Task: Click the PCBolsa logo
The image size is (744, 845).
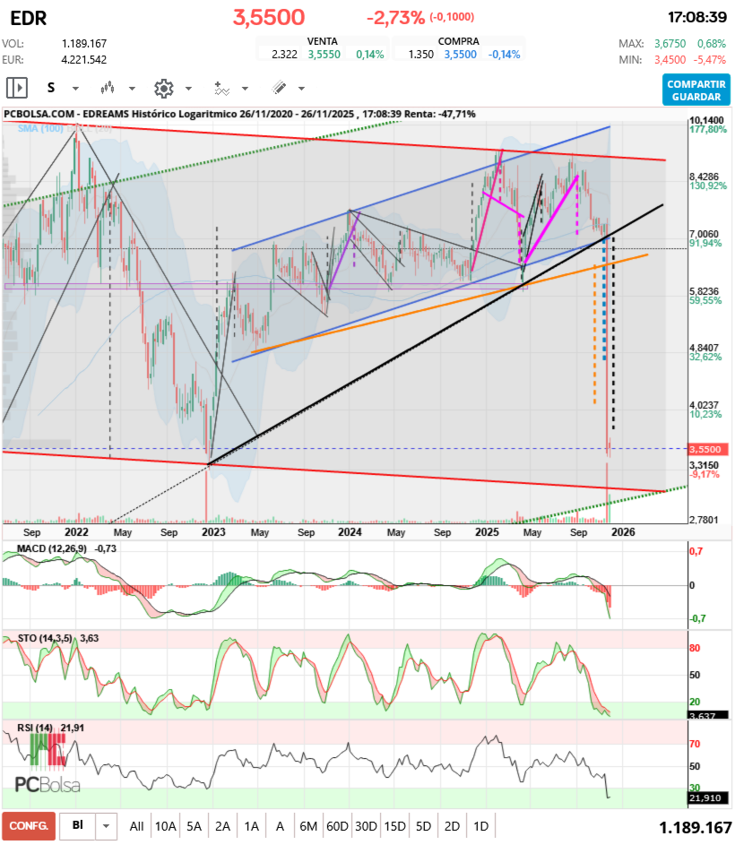Action: 48,784
